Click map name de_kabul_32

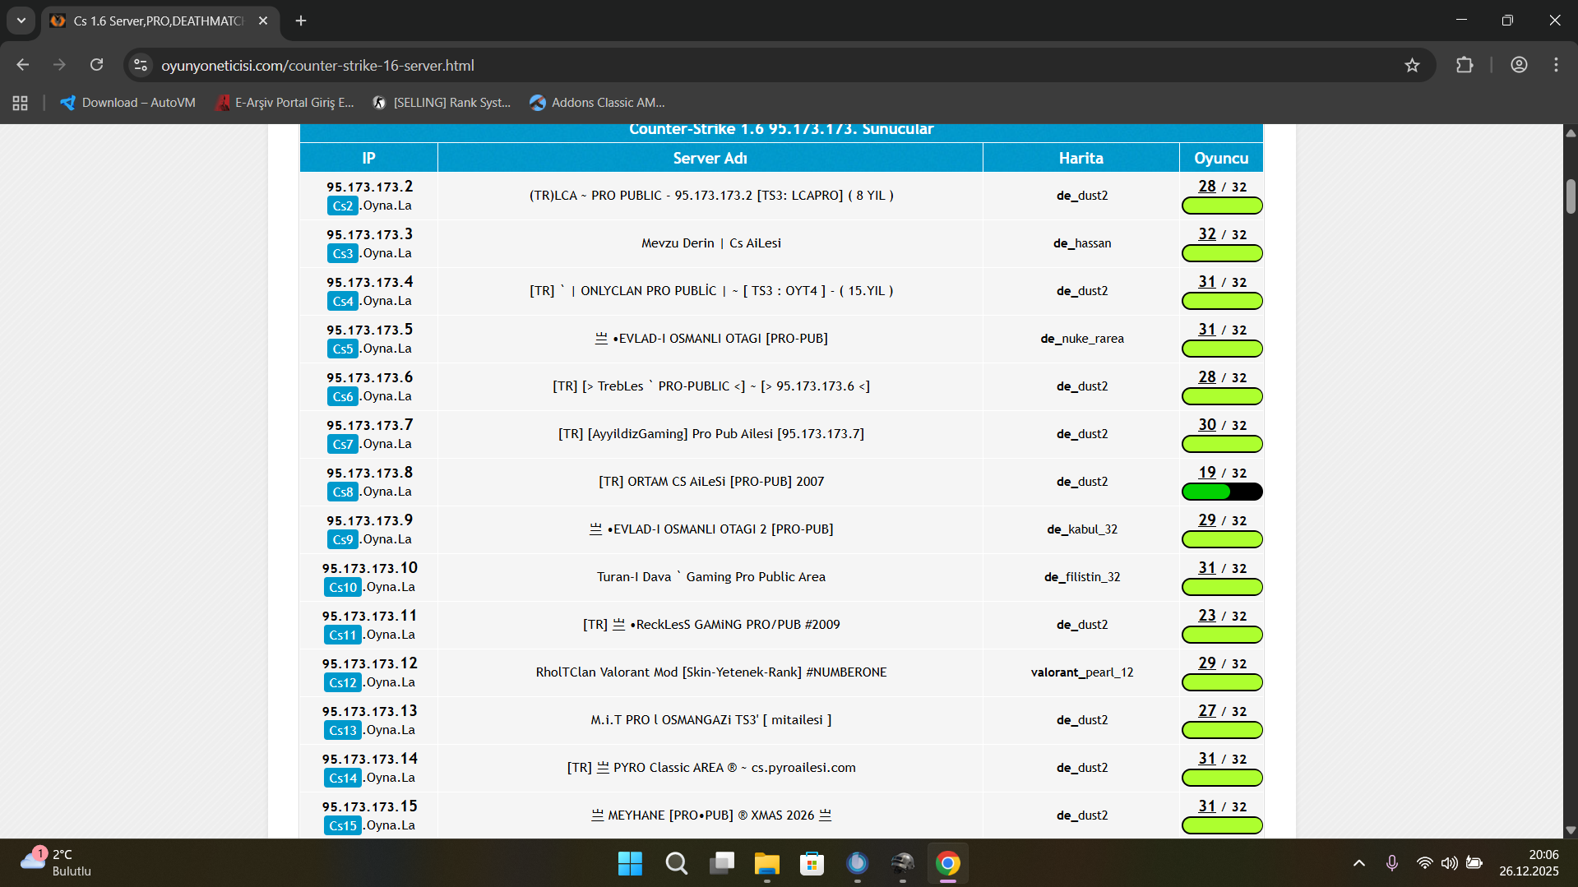(x=1082, y=529)
